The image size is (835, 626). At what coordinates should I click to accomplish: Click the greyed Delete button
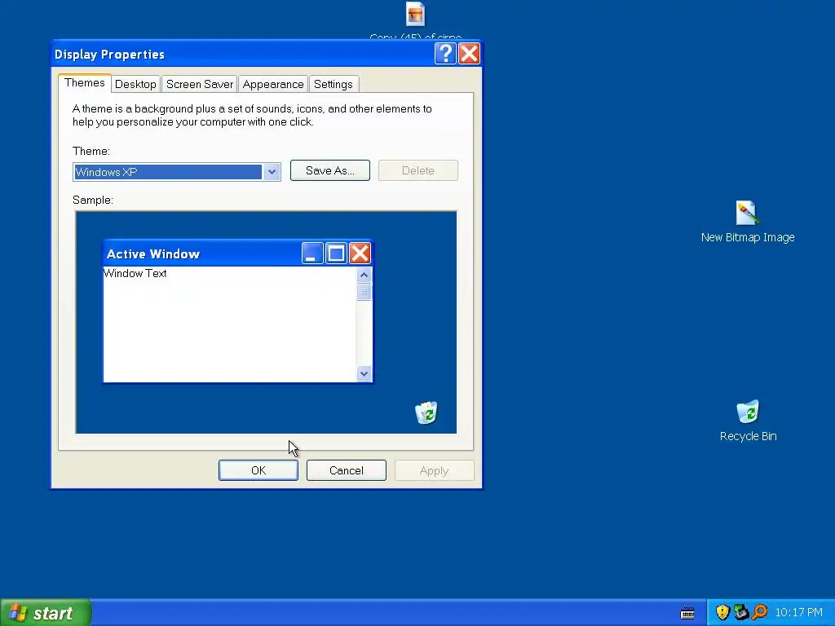point(418,170)
